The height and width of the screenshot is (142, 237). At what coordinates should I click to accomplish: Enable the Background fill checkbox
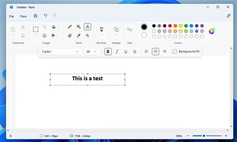pyautogui.click(x=175, y=52)
